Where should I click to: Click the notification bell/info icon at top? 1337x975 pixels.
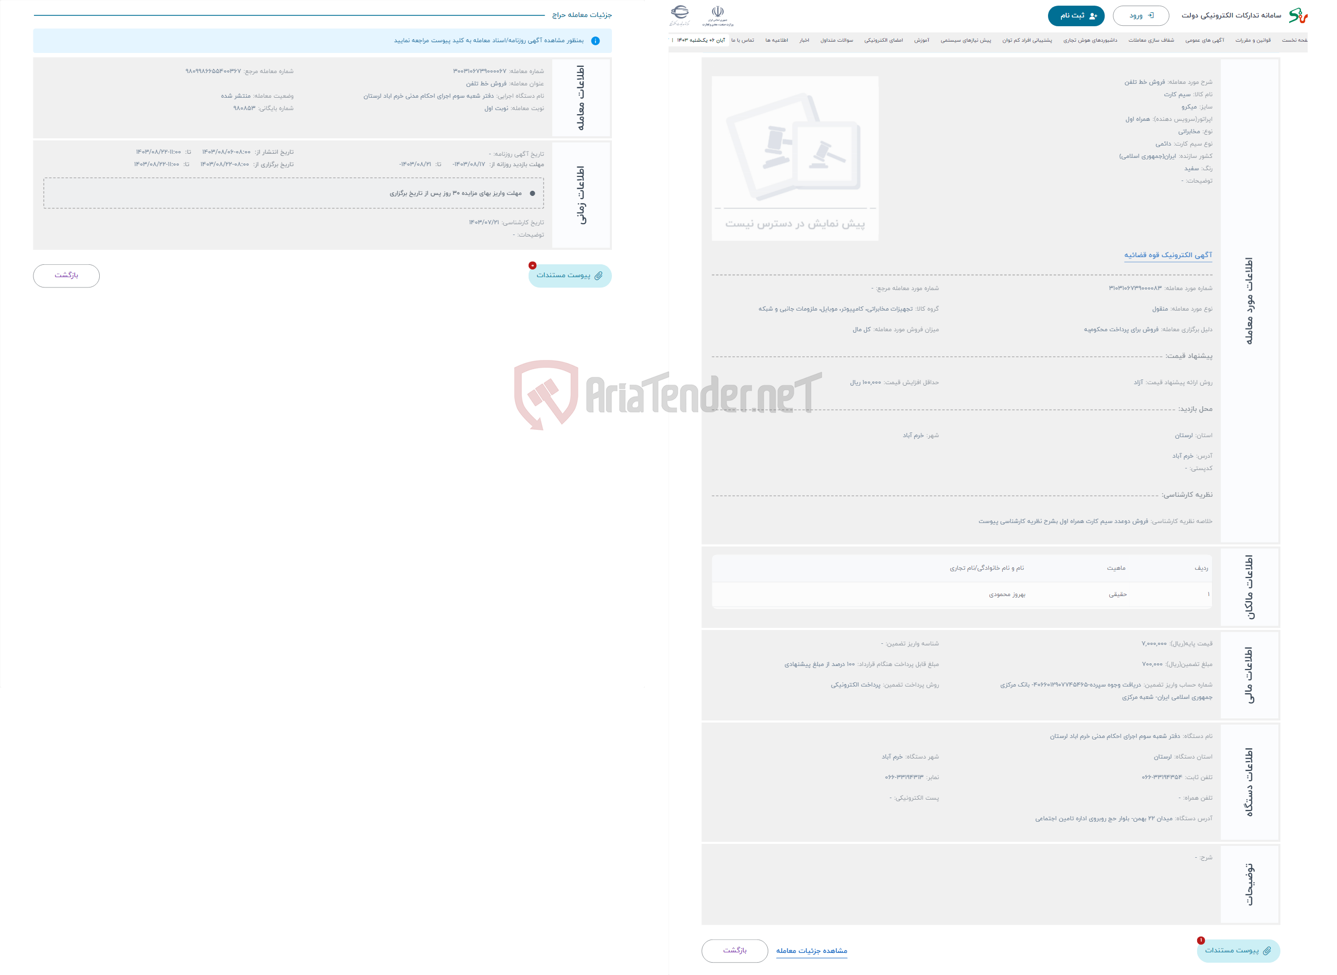[x=597, y=42]
